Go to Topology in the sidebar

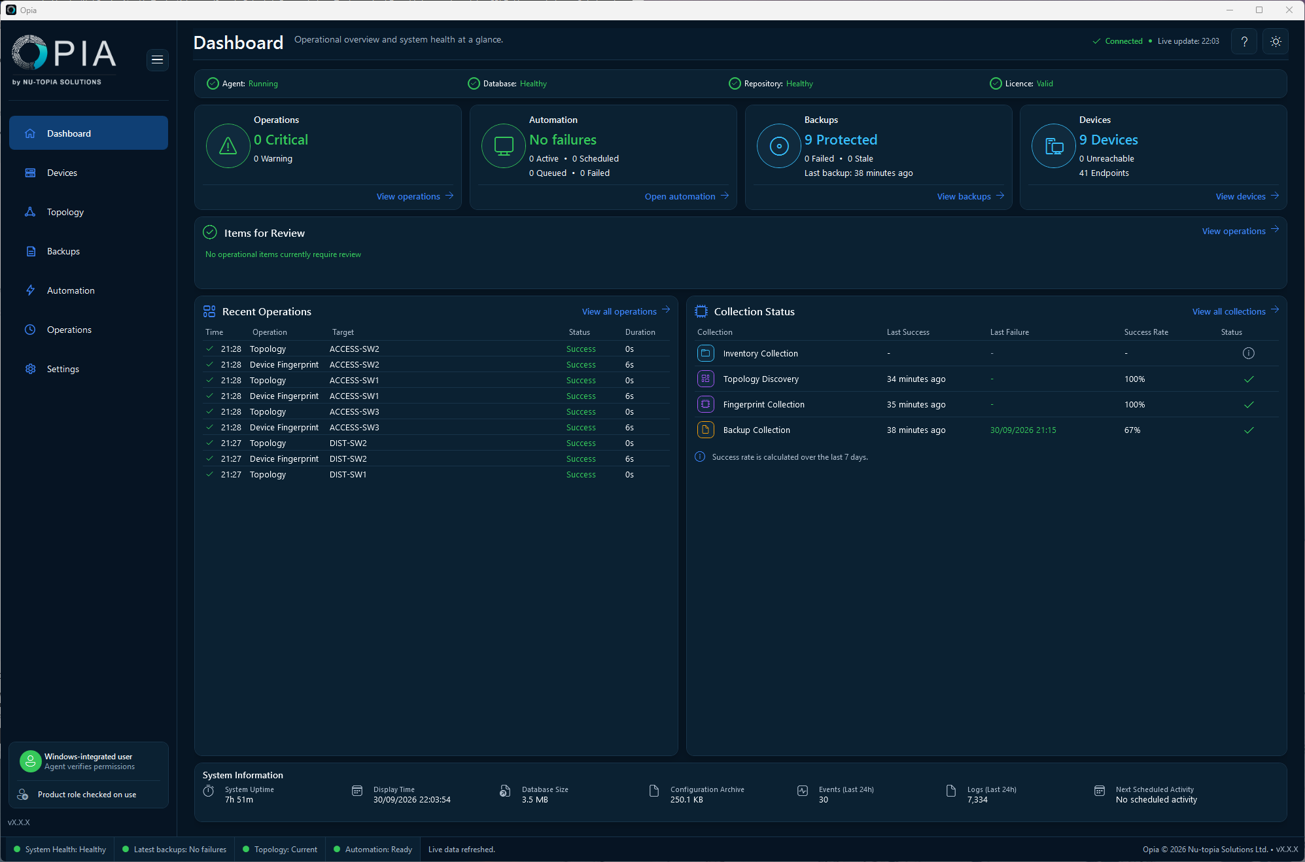[88, 212]
